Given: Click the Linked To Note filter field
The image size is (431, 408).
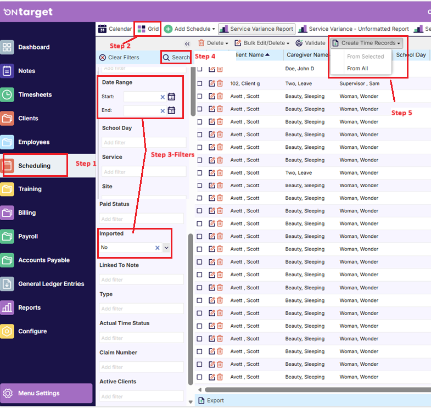Looking at the screenshot, I should tap(141, 280).
